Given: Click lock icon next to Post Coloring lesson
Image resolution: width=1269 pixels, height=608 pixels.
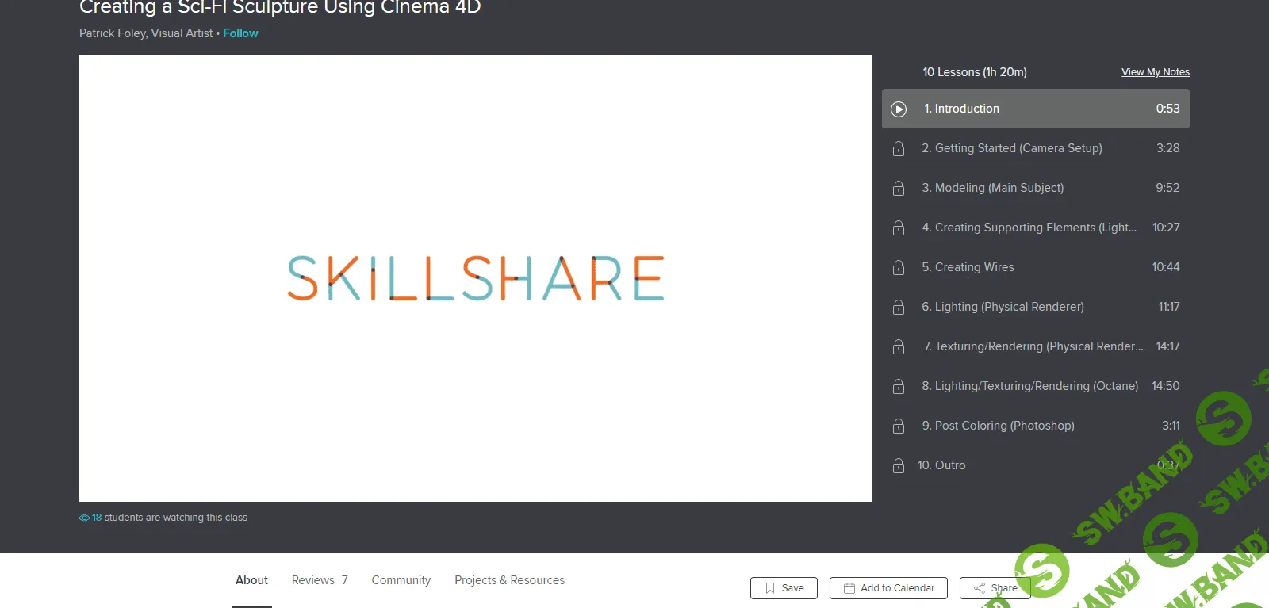Looking at the screenshot, I should point(899,426).
